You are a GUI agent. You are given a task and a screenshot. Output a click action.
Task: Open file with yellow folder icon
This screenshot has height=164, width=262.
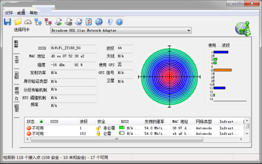pos(18,22)
